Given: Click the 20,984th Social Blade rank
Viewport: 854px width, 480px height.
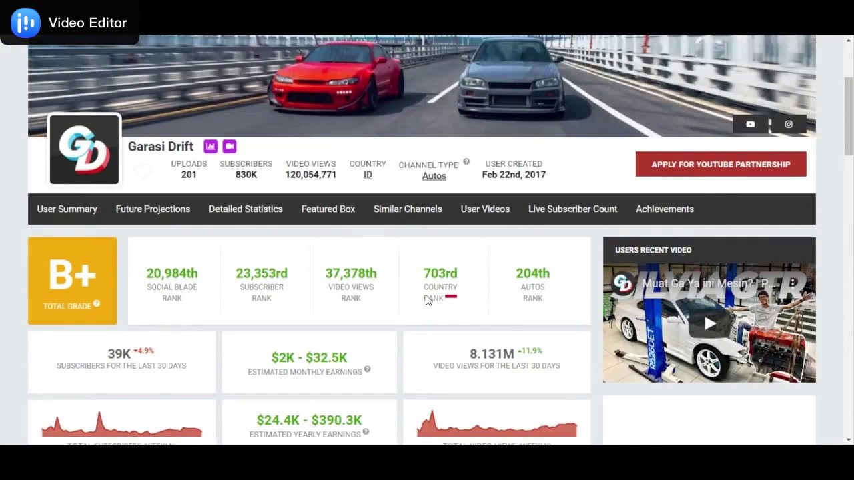Looking at the screenshot, I should click(x=172, y=273).
